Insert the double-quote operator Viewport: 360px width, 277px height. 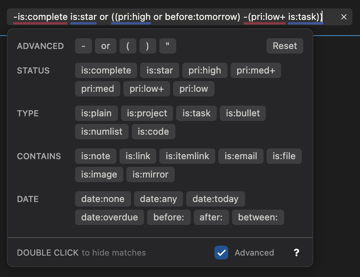click(x=167, y=46)
